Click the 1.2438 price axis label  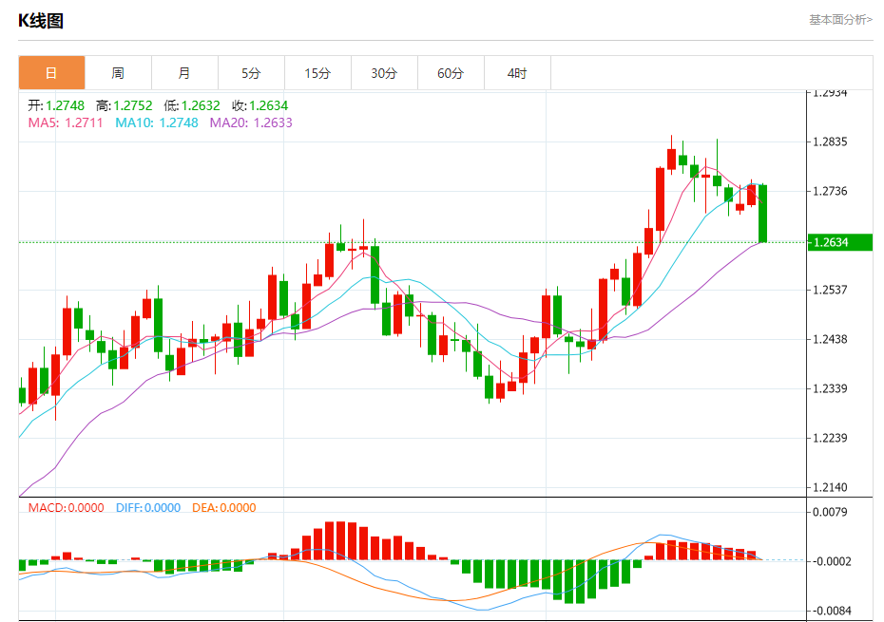pos(830,339)
